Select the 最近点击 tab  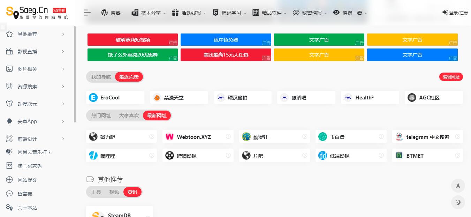tap(129, 77)
